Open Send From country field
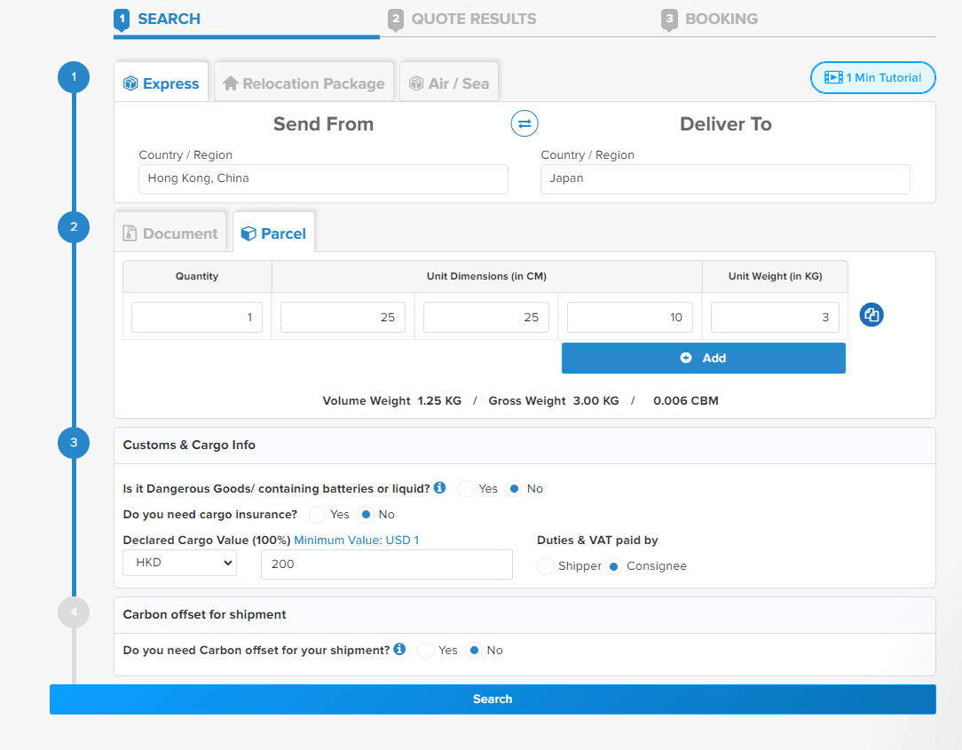This screenshot has height=750, width=962. [x=323, y=178]
